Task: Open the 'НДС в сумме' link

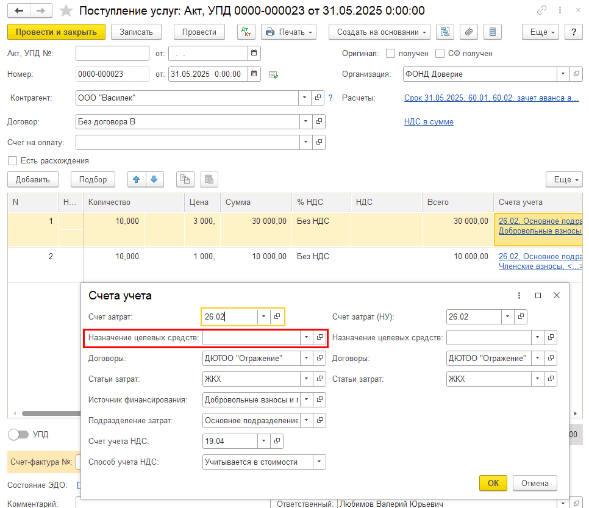Action: coord(429,121)
